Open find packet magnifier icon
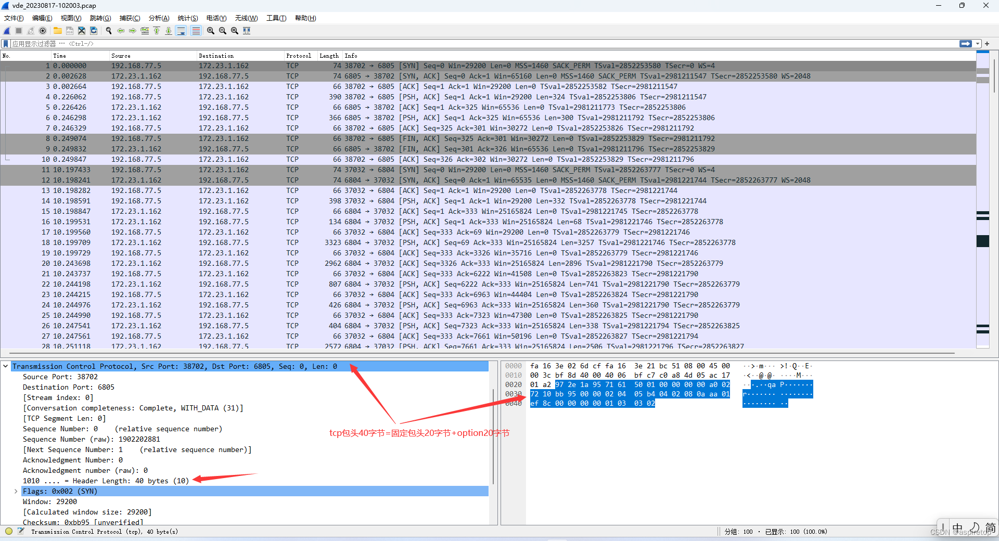Screen dimensions: 999x541 (109, 31)
